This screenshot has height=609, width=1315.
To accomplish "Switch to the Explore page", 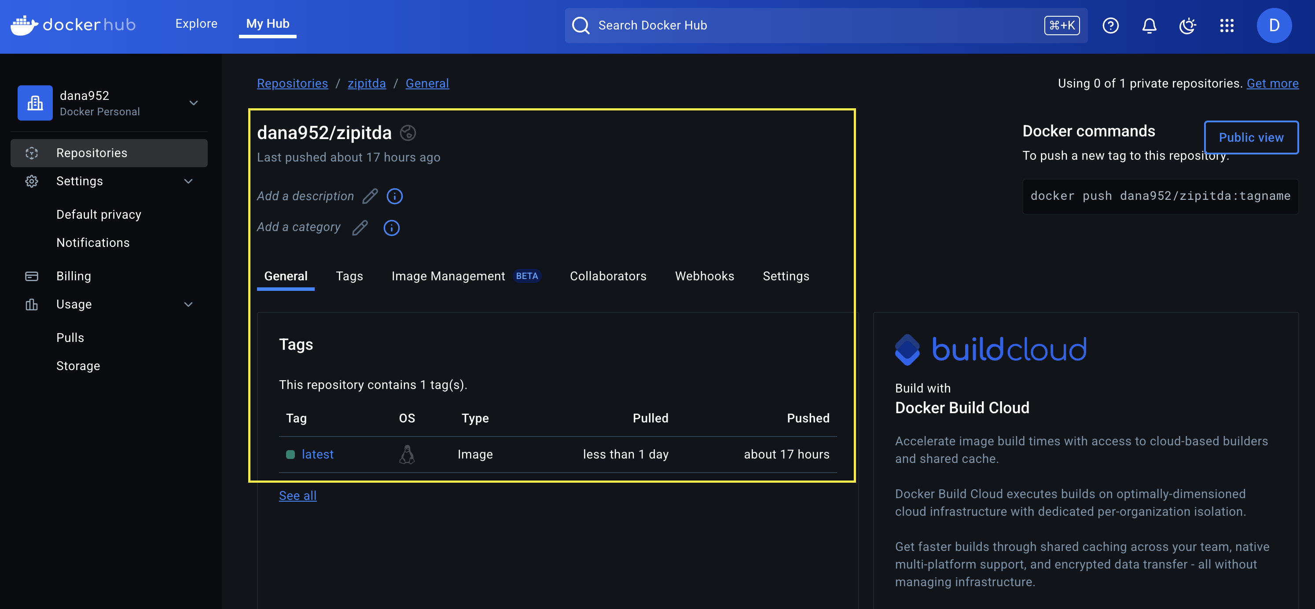I will tap(196, 23).
